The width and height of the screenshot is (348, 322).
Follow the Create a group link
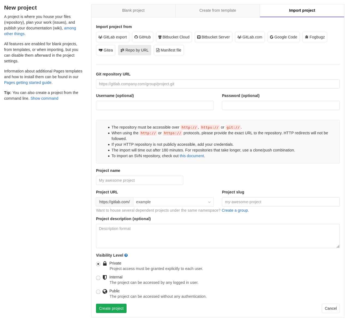point(235,210)
